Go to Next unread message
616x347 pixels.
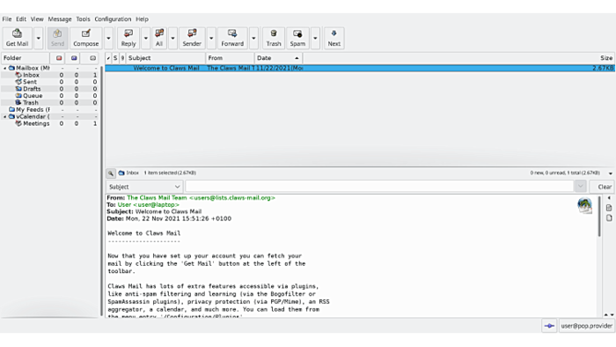coord(334,38)
